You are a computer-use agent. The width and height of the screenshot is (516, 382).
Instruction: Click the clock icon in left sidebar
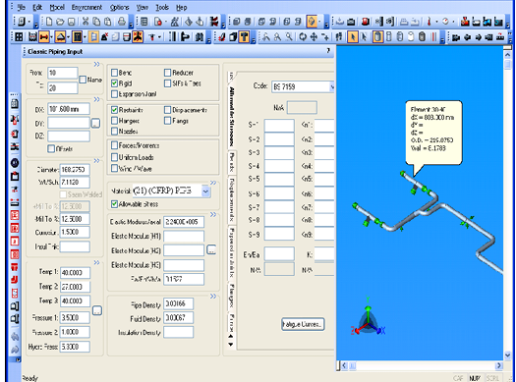(x=15, y=163)
